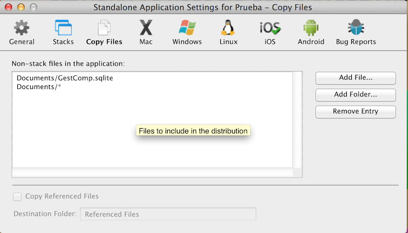408x233 pixels.
Task: Click the green zoom window button
Action: 34,7
